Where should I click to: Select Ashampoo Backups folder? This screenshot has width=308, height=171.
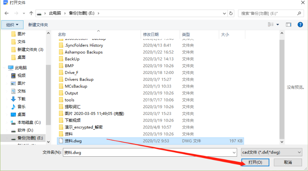[x=84, y=52]
